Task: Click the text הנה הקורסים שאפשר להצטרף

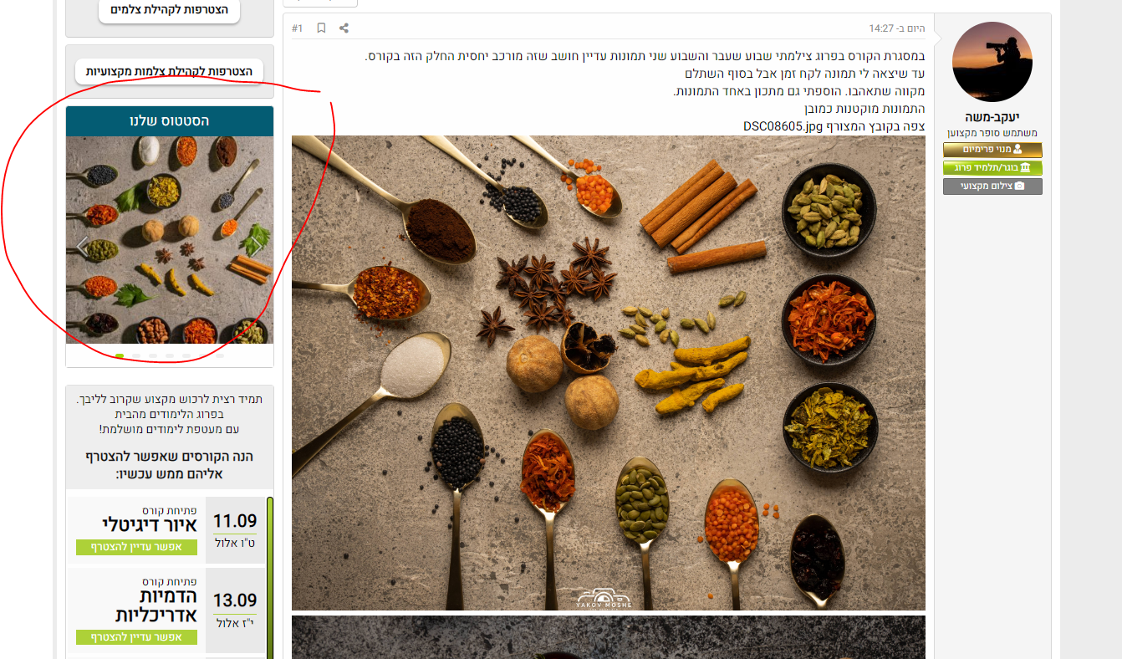Action: [170, 457]
